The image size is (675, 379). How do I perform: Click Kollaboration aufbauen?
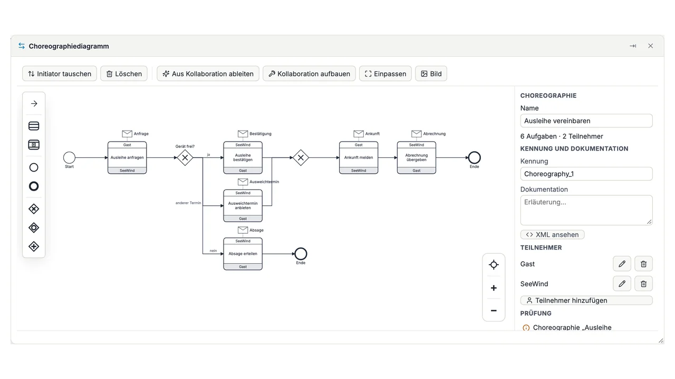309,74
